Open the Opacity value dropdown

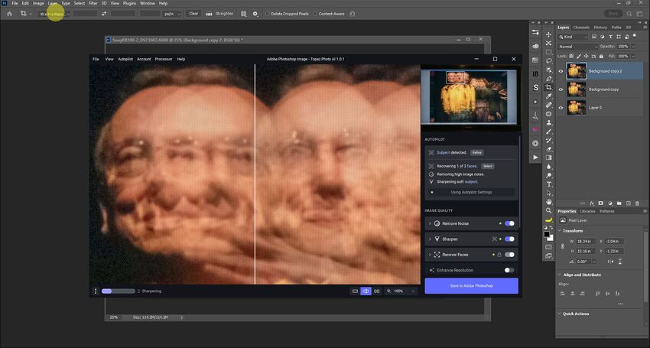click(633, 47)
